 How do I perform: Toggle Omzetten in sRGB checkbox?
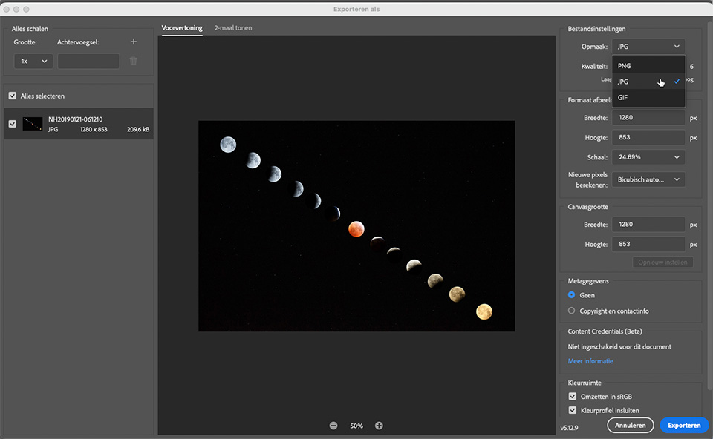point(573,397)
